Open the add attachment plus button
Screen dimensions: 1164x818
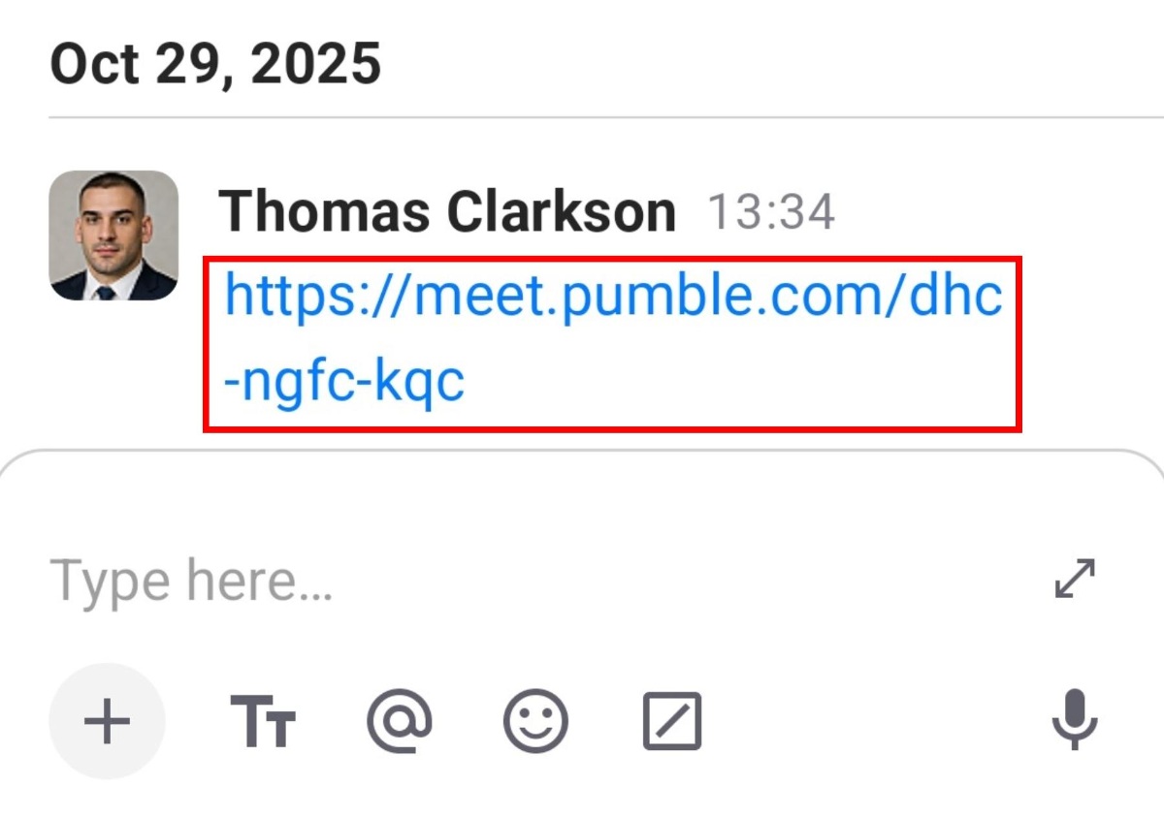107,722
